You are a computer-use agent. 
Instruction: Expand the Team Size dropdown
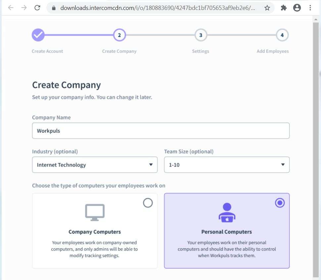[x=227, y=165]
